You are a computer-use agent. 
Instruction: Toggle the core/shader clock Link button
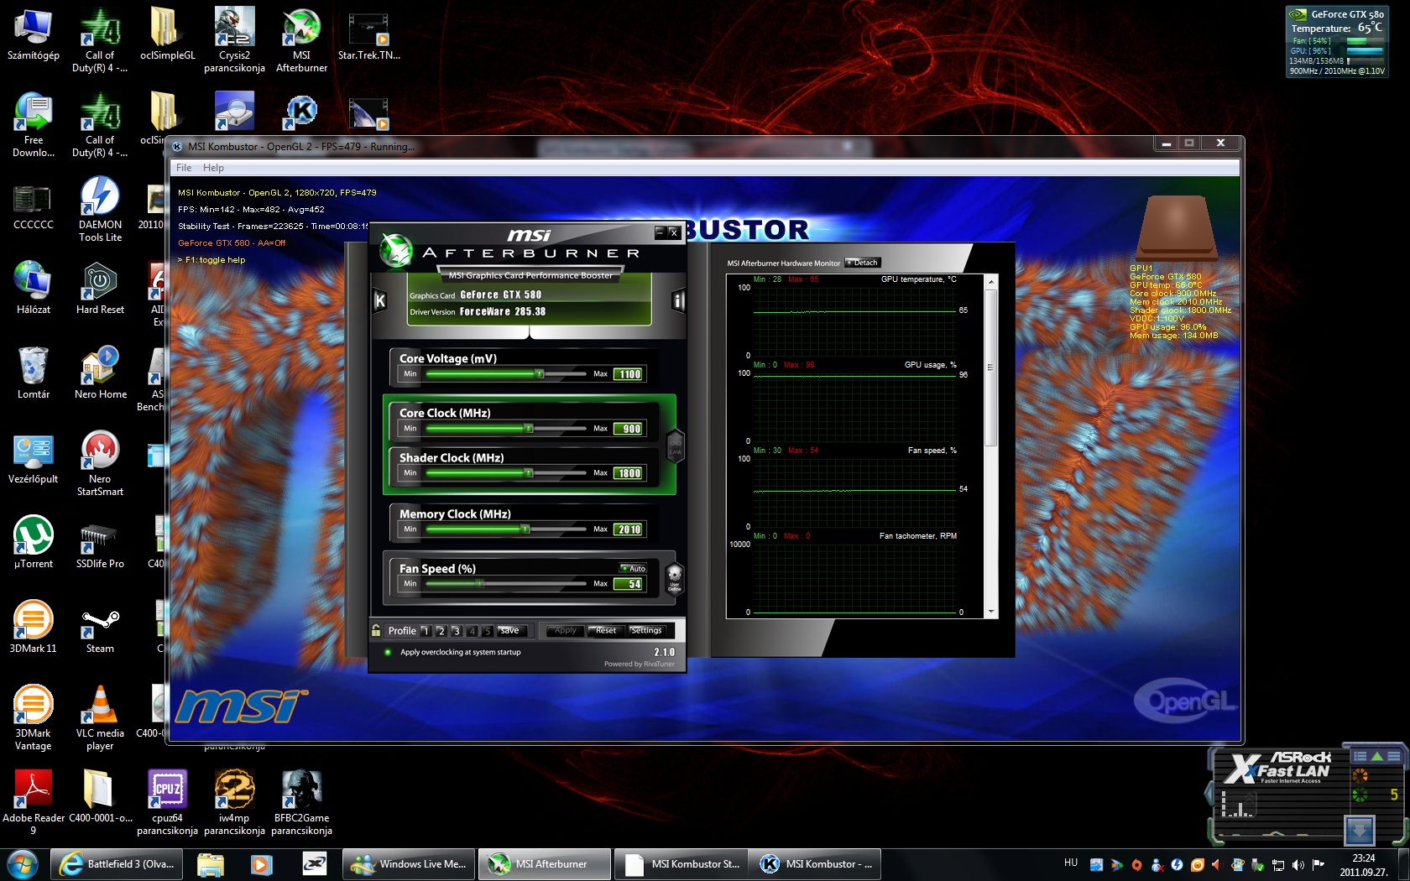[675, 446]
